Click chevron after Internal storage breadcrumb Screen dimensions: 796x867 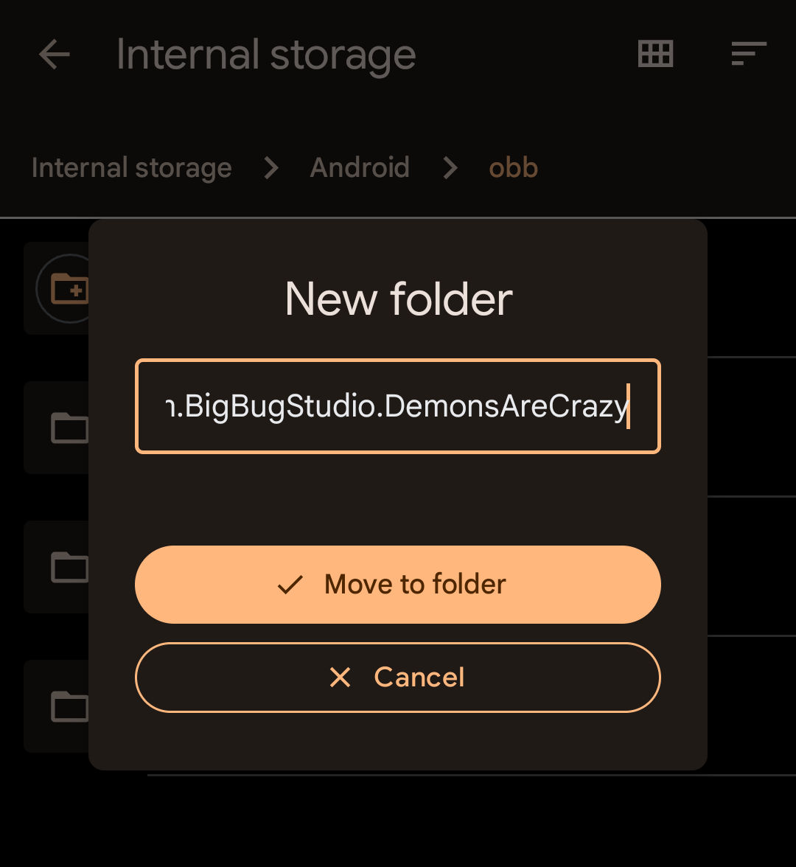pyautogui.click(x=271, y=167)
